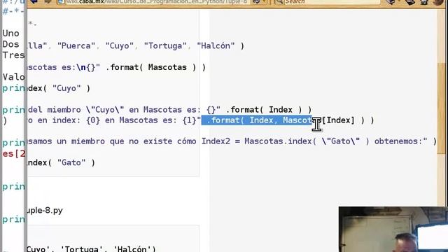Click the uple-8.py filename text
Screen dimensions: 448x252
pos(45,211)
